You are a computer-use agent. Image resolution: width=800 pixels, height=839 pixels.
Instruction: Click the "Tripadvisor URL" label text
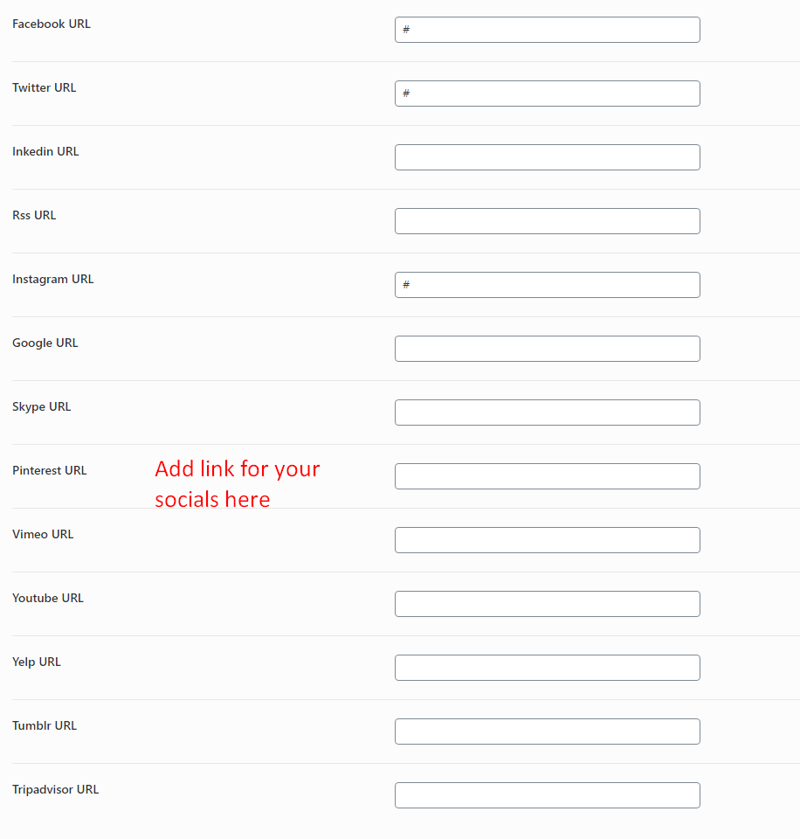coord(56,789)
